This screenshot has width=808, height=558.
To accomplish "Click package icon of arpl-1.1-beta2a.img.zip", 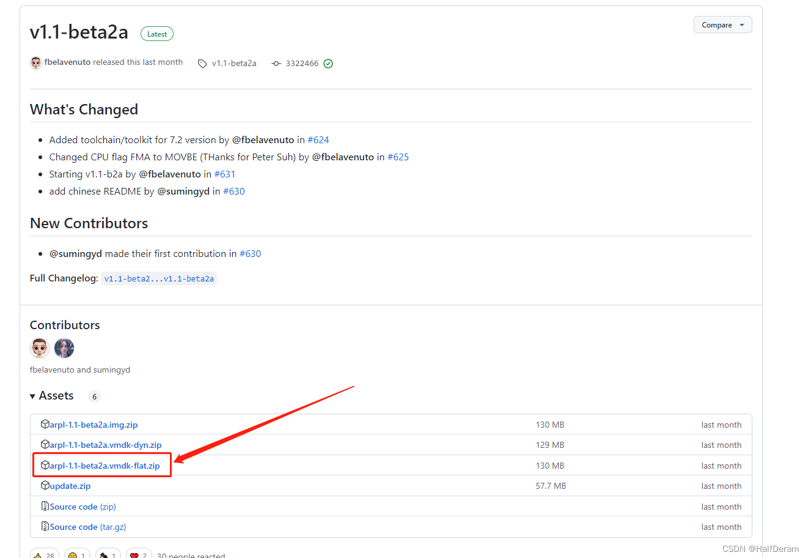I will click(x=45, y=424).
